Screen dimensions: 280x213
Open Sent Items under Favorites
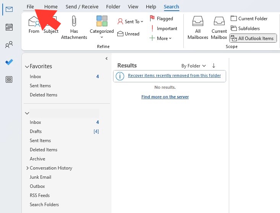coord(64,86)
